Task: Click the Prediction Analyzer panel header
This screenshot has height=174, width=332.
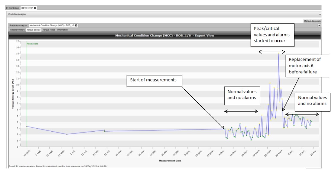Action: (163, 14)
